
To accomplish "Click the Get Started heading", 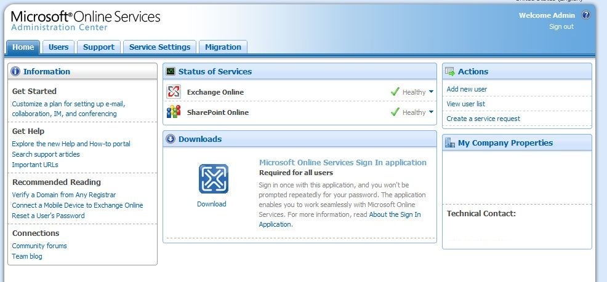I will click(34, 91).
